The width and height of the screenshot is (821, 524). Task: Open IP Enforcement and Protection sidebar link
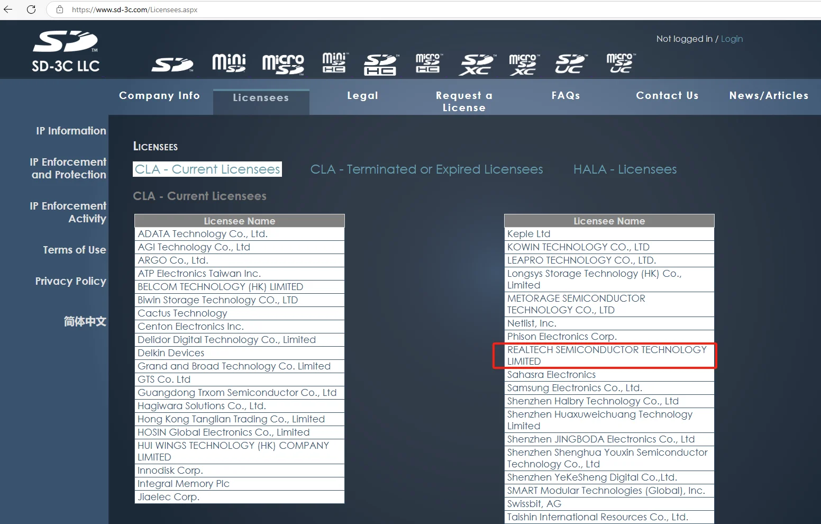68,168
